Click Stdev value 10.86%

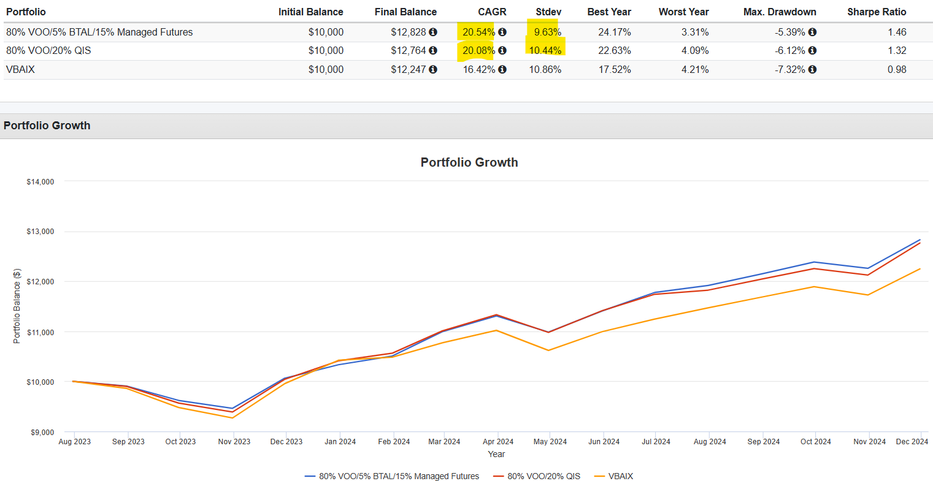545,70
